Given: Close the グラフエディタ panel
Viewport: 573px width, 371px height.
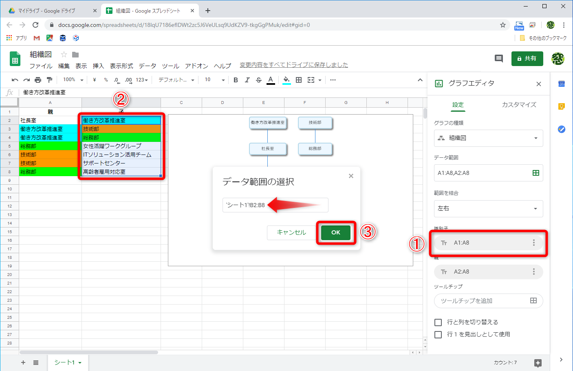Looking at the screenshot, I should click(x=539, y=84).
